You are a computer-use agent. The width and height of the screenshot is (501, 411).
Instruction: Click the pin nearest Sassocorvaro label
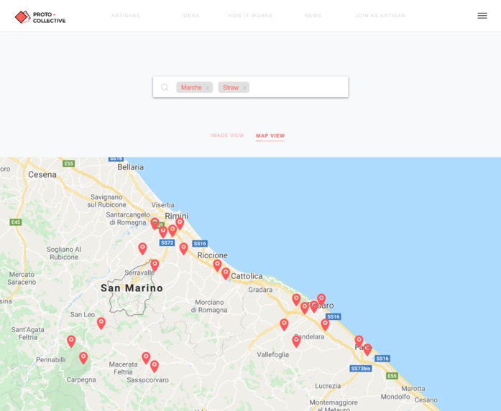(x=155, y=366)
